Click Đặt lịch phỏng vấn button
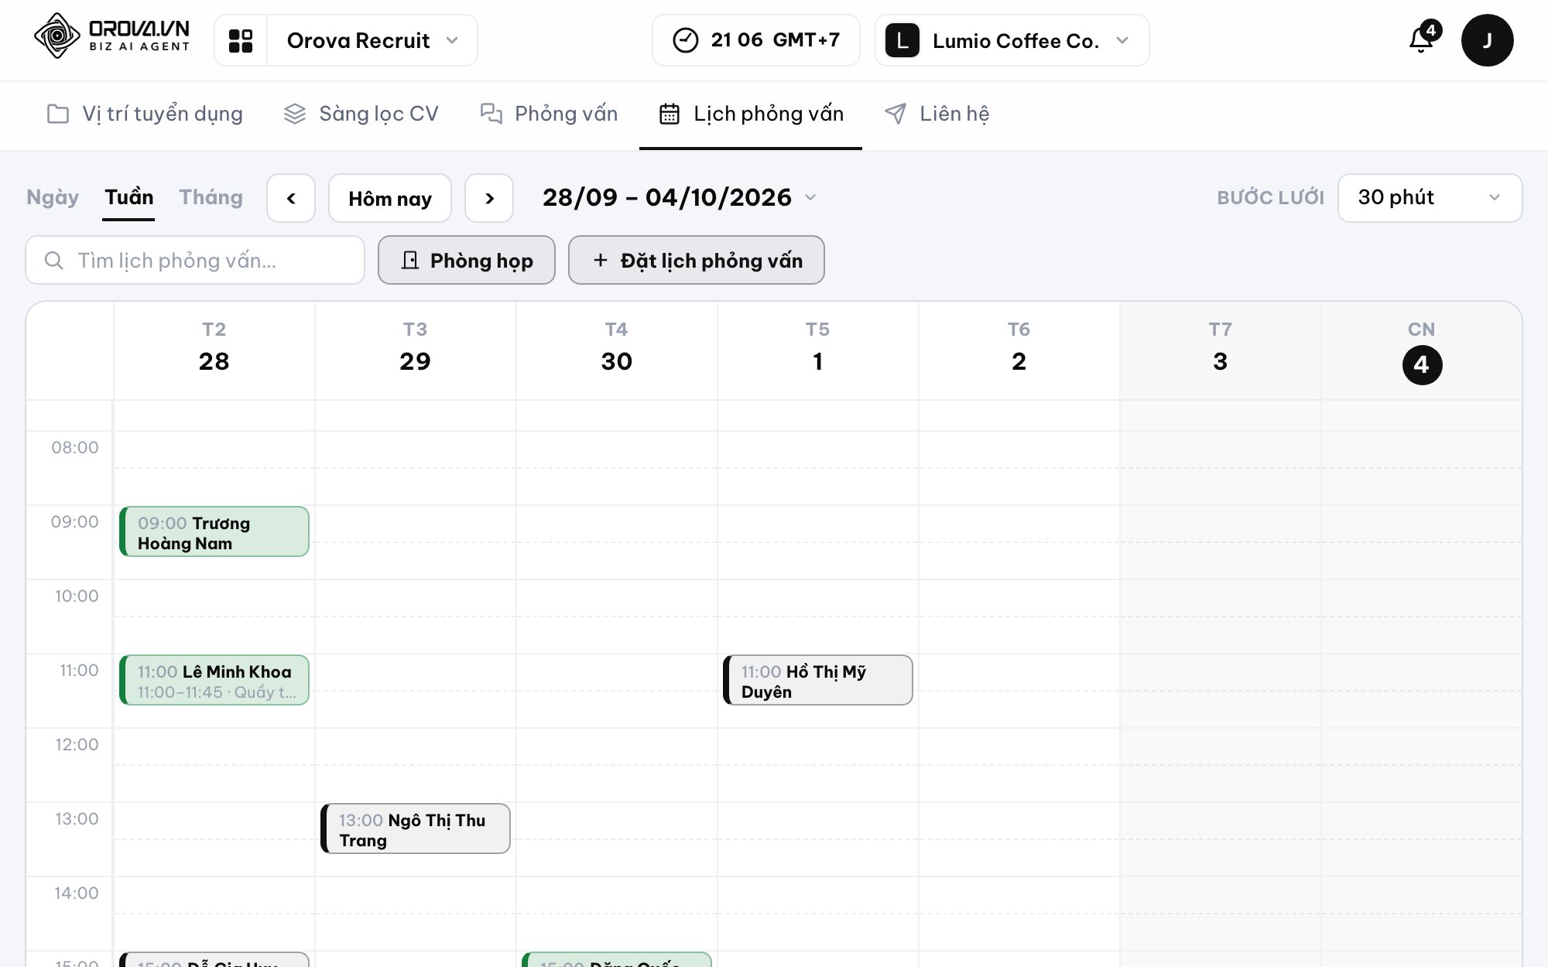The image size is (1548, 967). click(697, 260)
